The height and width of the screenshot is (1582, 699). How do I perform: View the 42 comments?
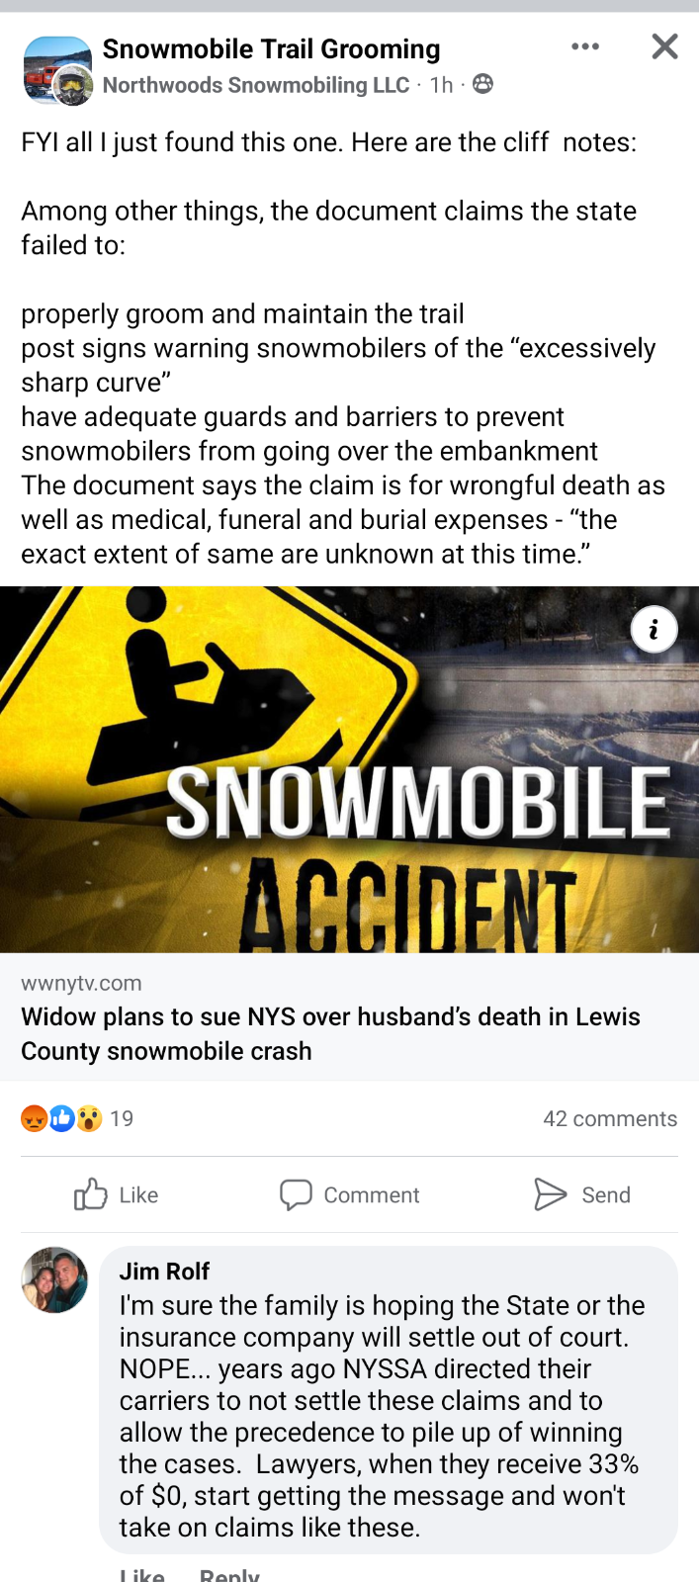pos(610,1118)
